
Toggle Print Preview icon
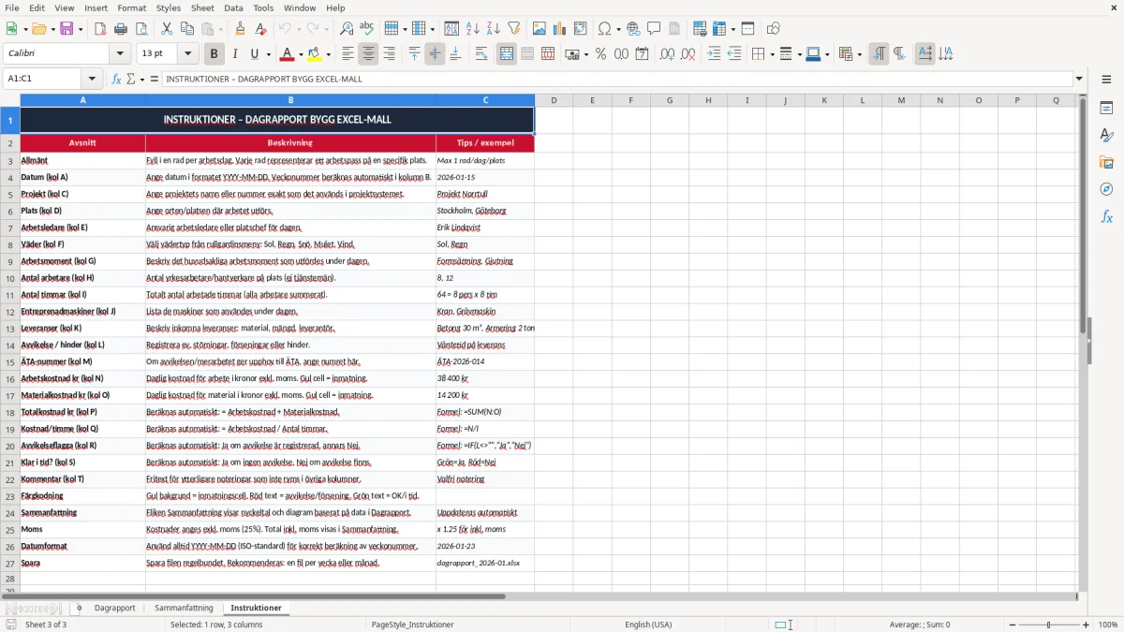point(140,29)
